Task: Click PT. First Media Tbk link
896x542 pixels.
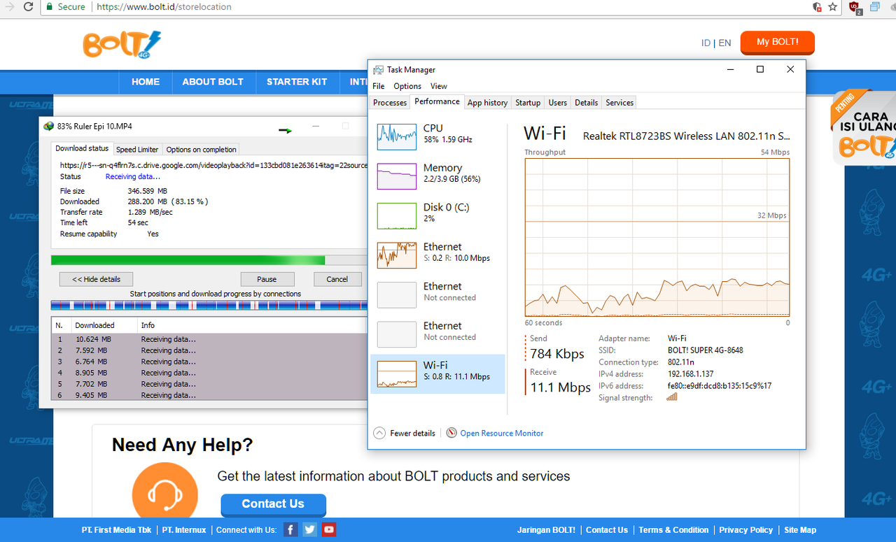Action: pyautogui.click(x=116, y=530)
